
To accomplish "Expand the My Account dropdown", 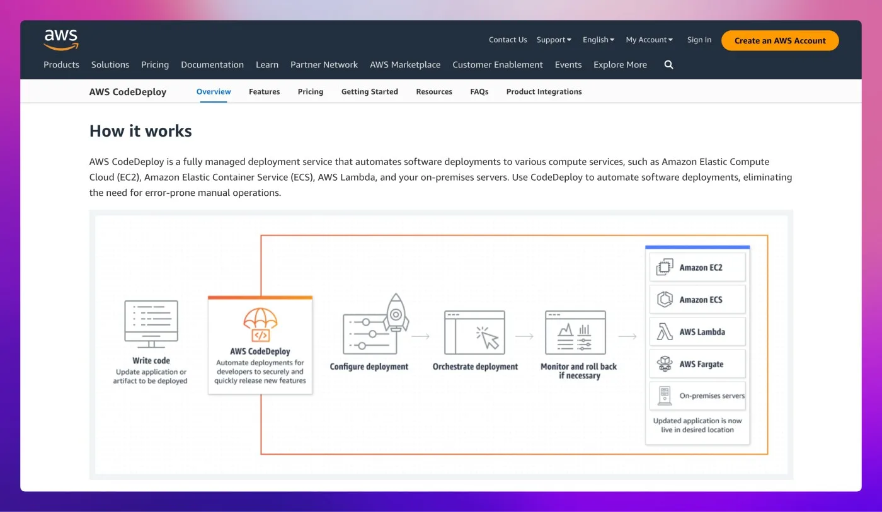I will click(650, 40).
